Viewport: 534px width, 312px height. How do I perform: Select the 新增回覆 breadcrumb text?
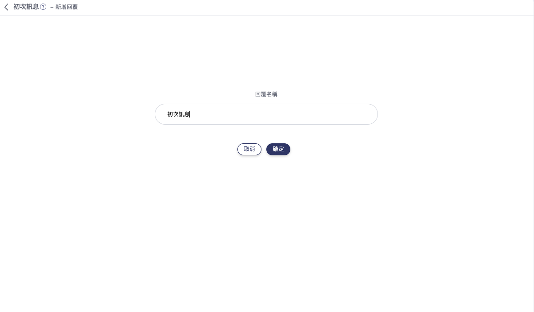point(67,7)
